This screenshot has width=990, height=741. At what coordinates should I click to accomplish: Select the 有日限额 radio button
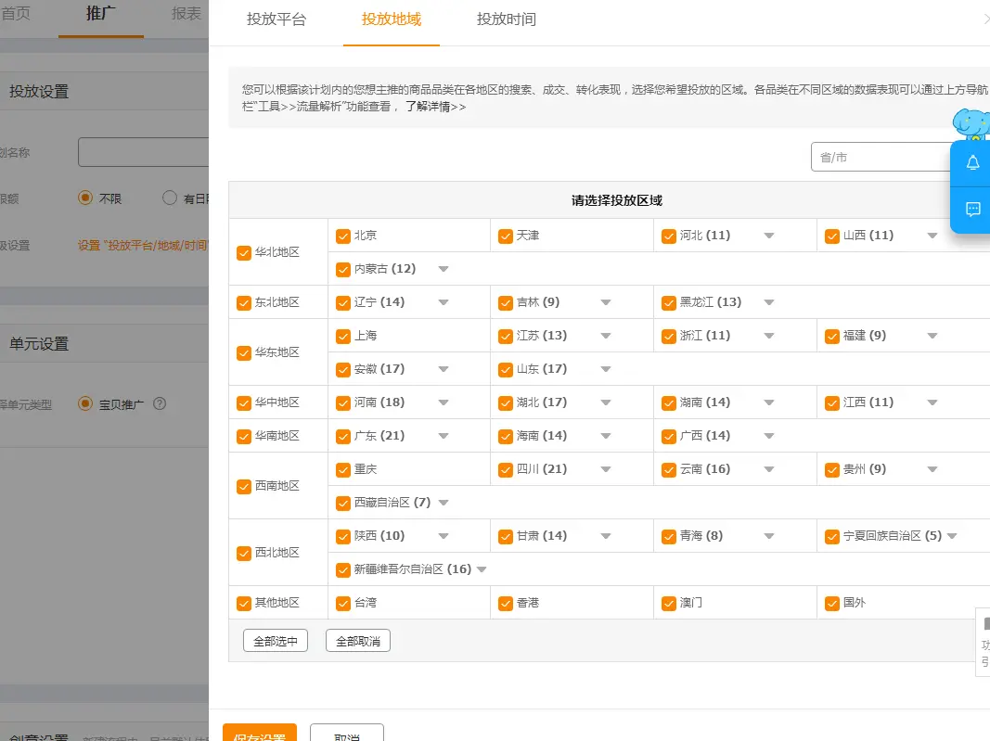coord(169,198)
